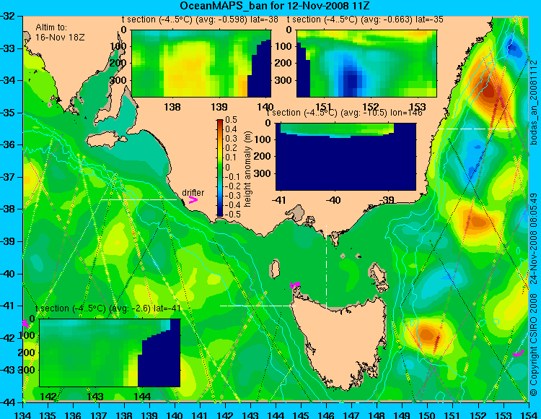Open the lat=-35 temperature section inset
541x419 pixels.
pyautogui.click(x=366, y=64)
